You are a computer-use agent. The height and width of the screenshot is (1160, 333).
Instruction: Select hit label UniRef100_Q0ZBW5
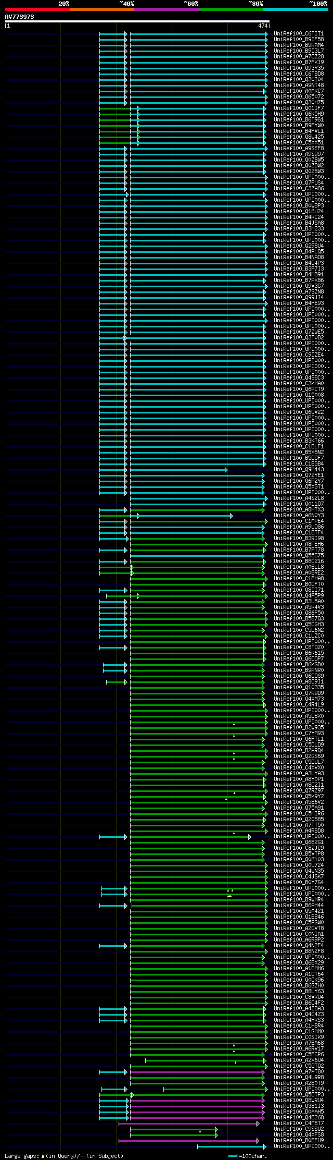[299, 160]
